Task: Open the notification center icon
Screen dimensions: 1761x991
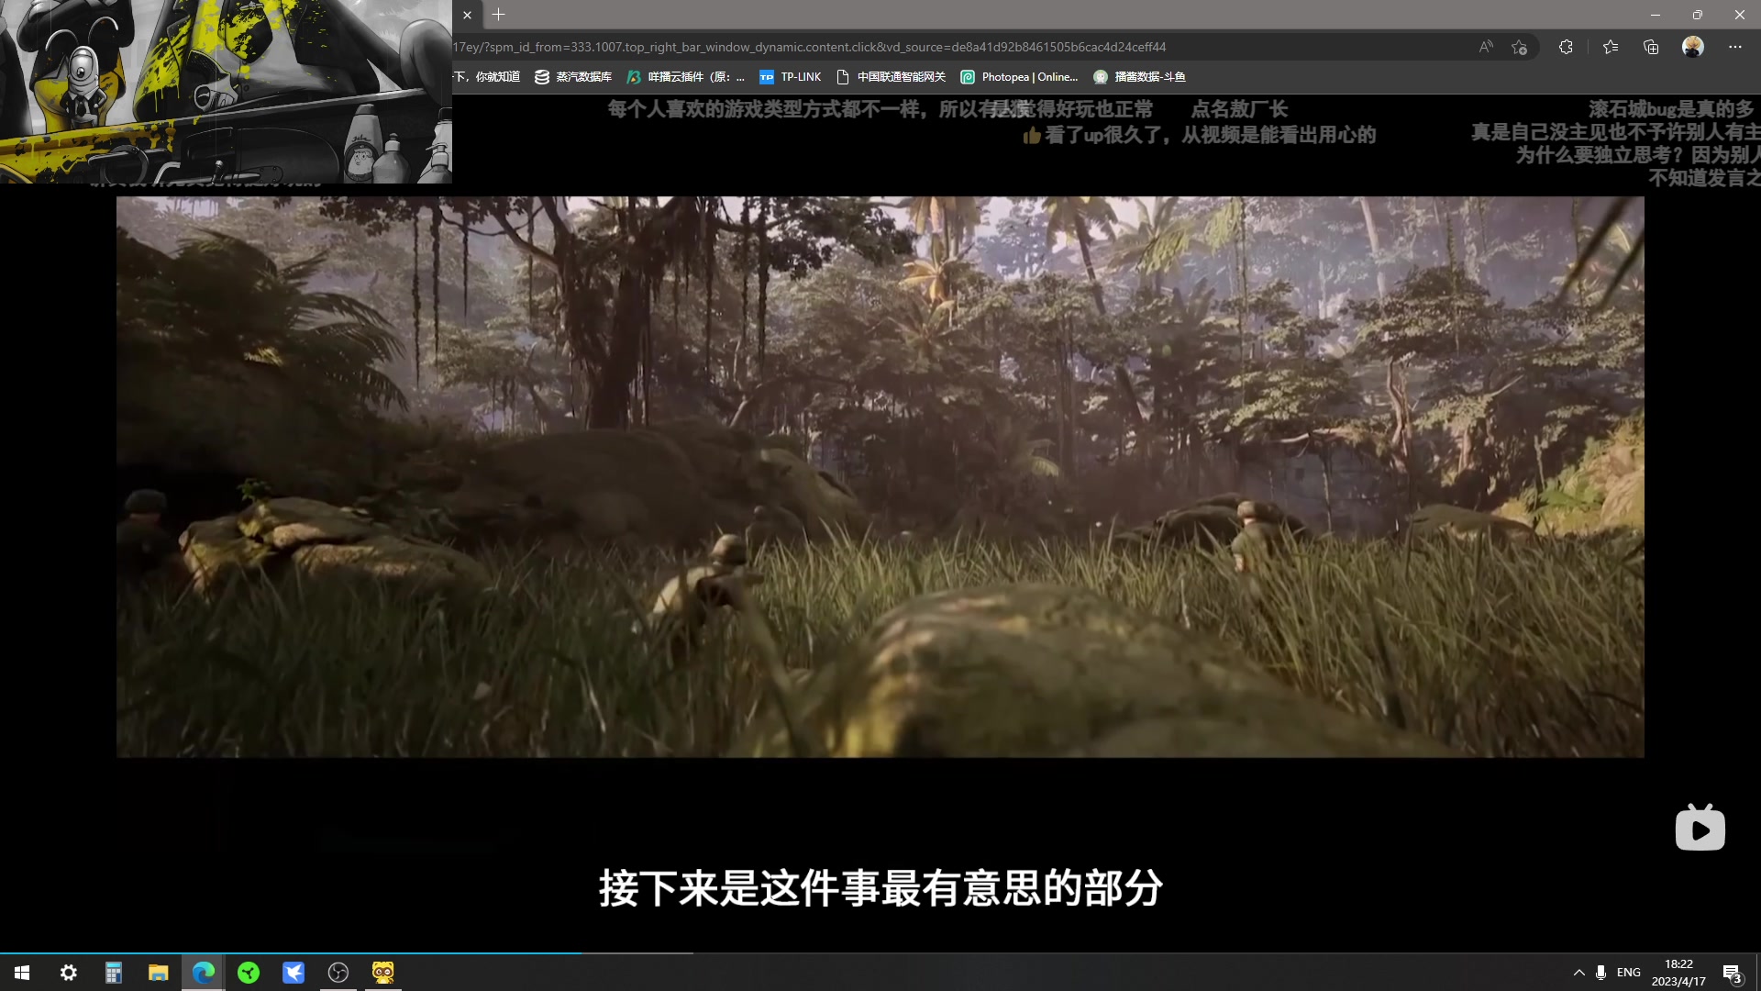Action: 1732,973
